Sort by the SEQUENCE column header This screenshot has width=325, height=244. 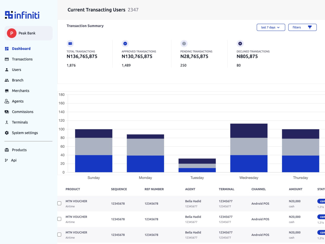119,189
